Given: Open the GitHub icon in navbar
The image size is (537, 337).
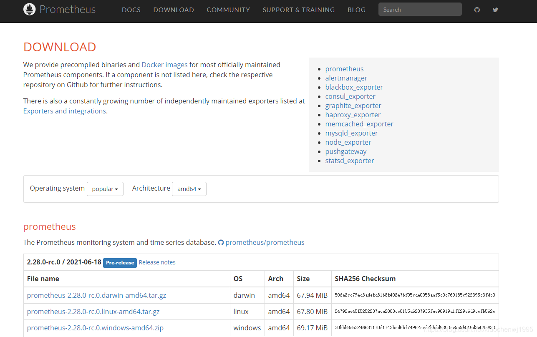Looking at the screenshot, I should 477,10.
